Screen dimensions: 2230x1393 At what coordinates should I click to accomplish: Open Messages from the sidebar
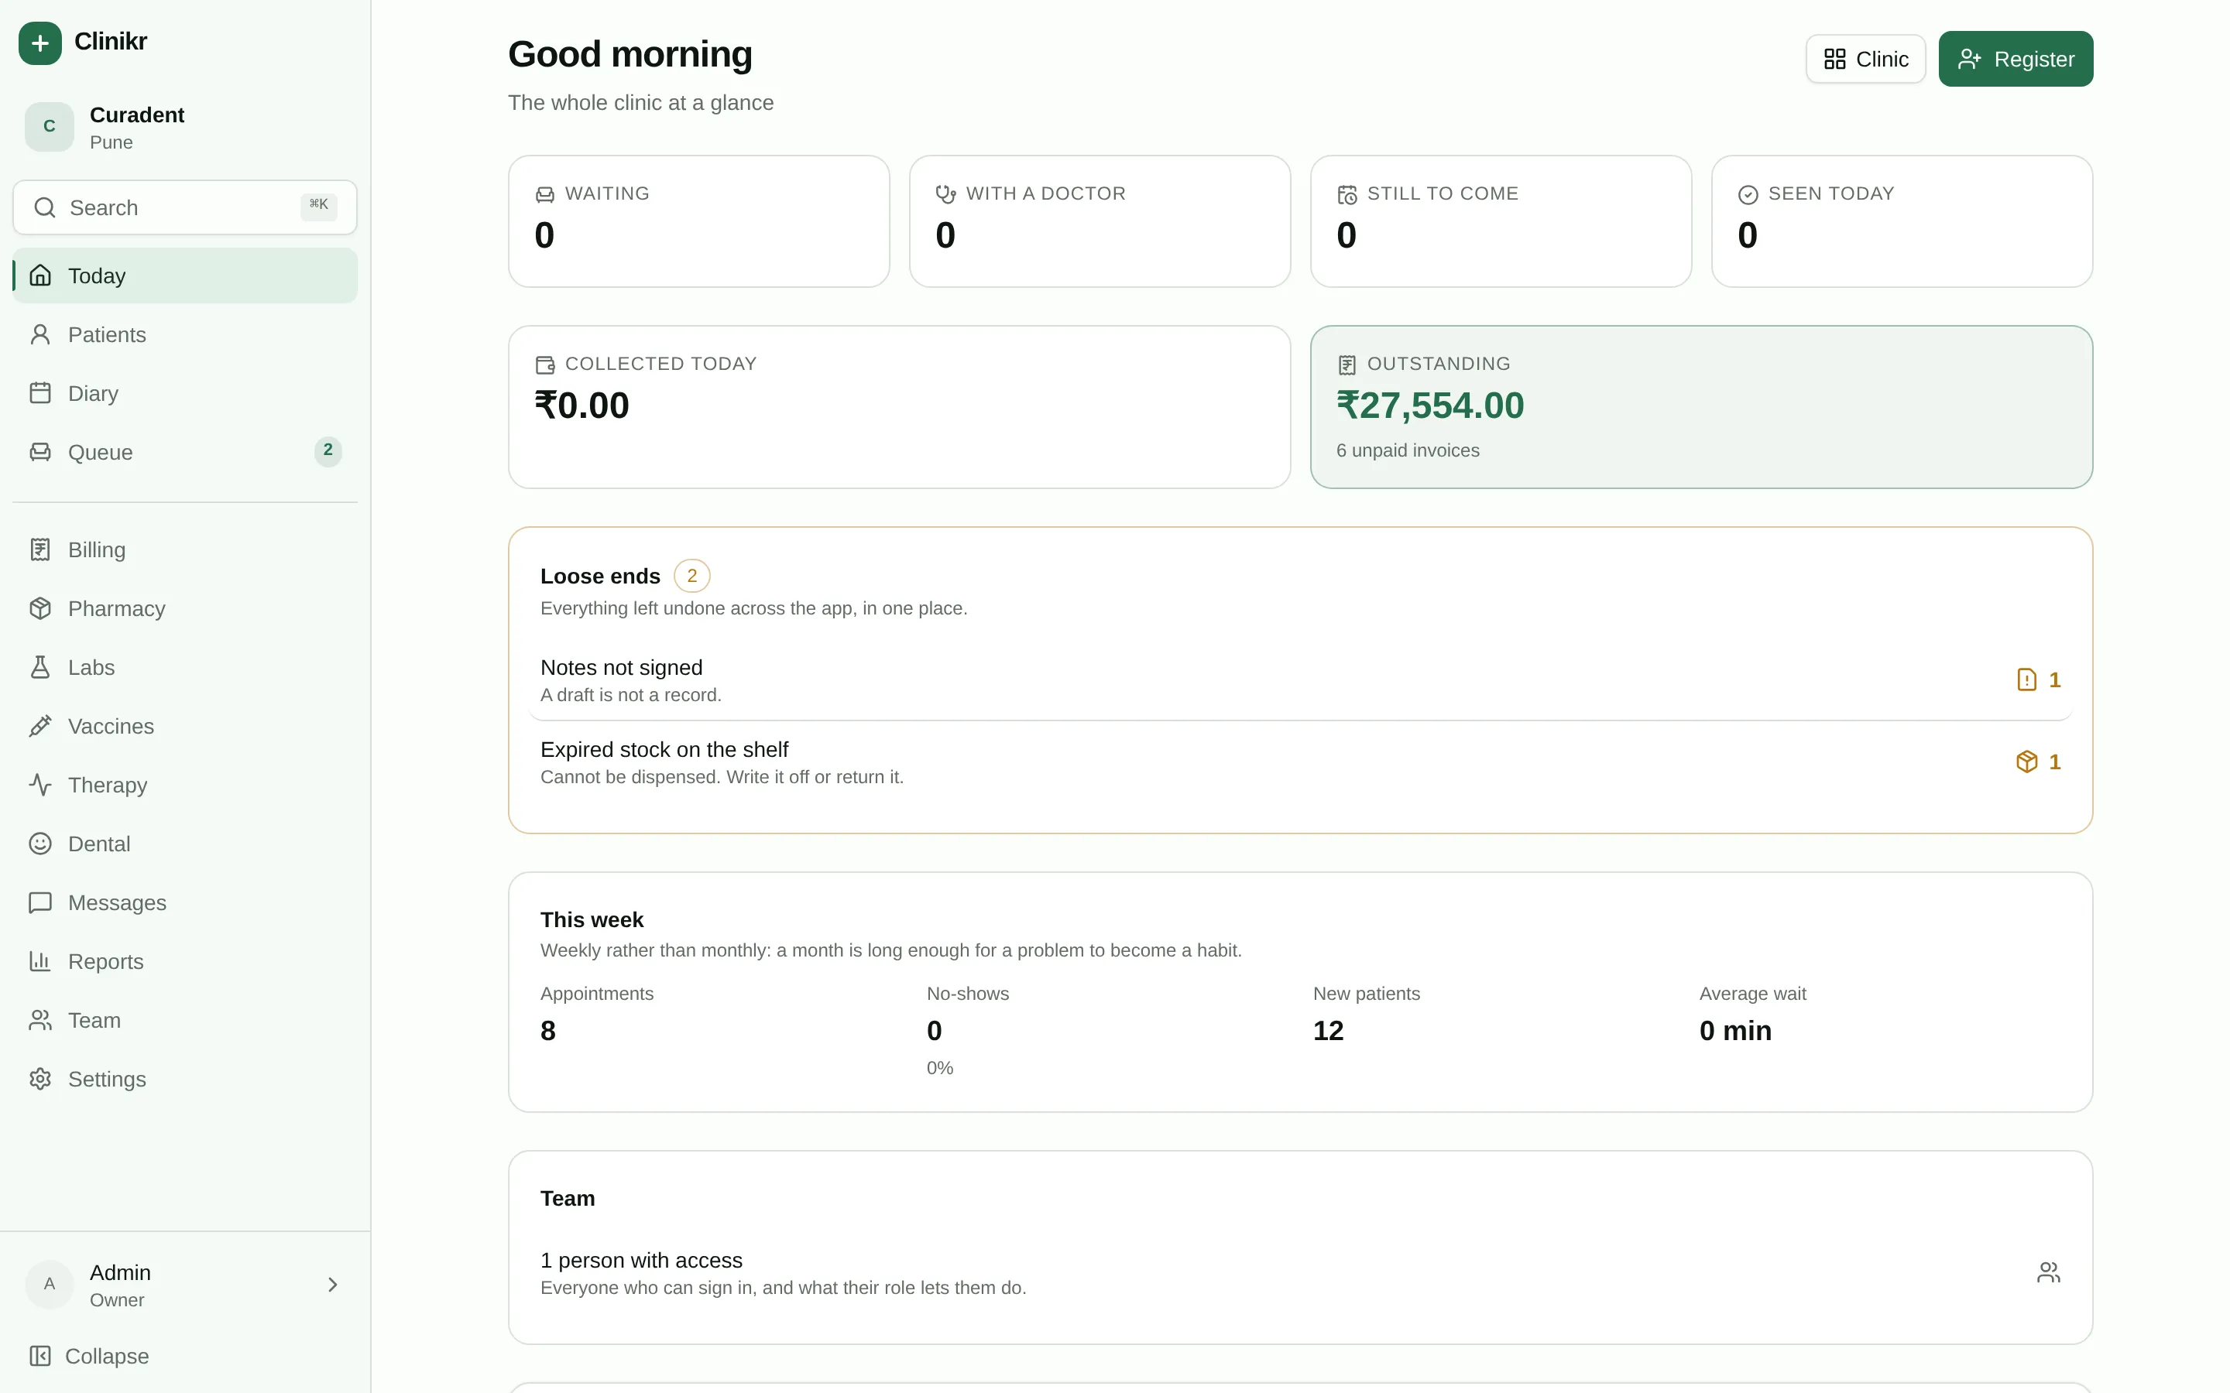185,903
